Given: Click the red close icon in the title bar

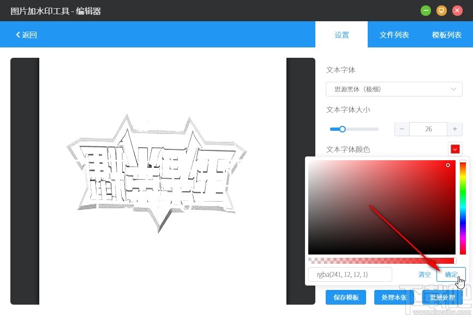Looking at the screenshot, I should (x=457, y=10).
